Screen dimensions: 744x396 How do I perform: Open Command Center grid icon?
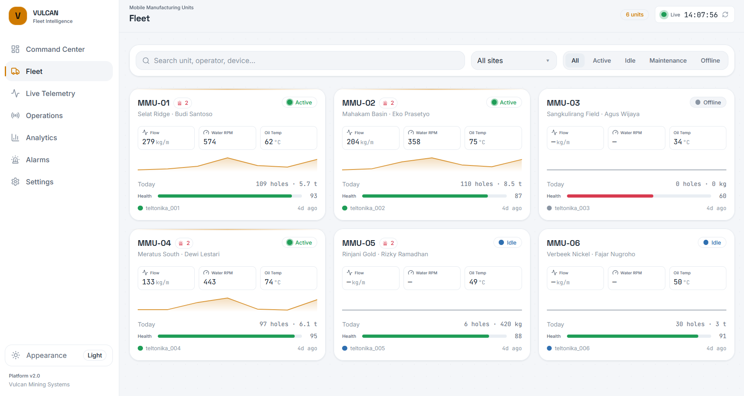[15, 49]
